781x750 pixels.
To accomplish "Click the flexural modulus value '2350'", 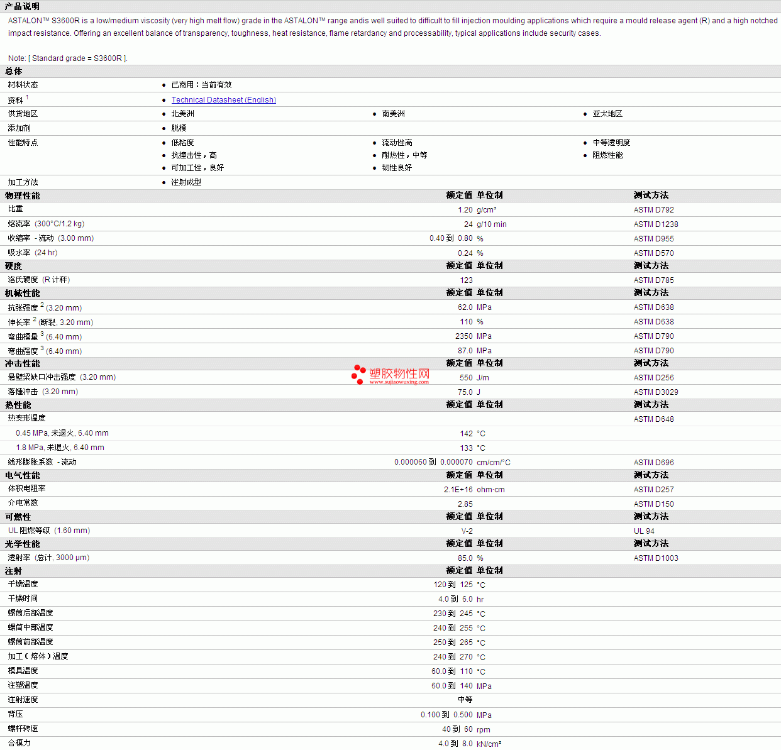I will click(464, 336).
